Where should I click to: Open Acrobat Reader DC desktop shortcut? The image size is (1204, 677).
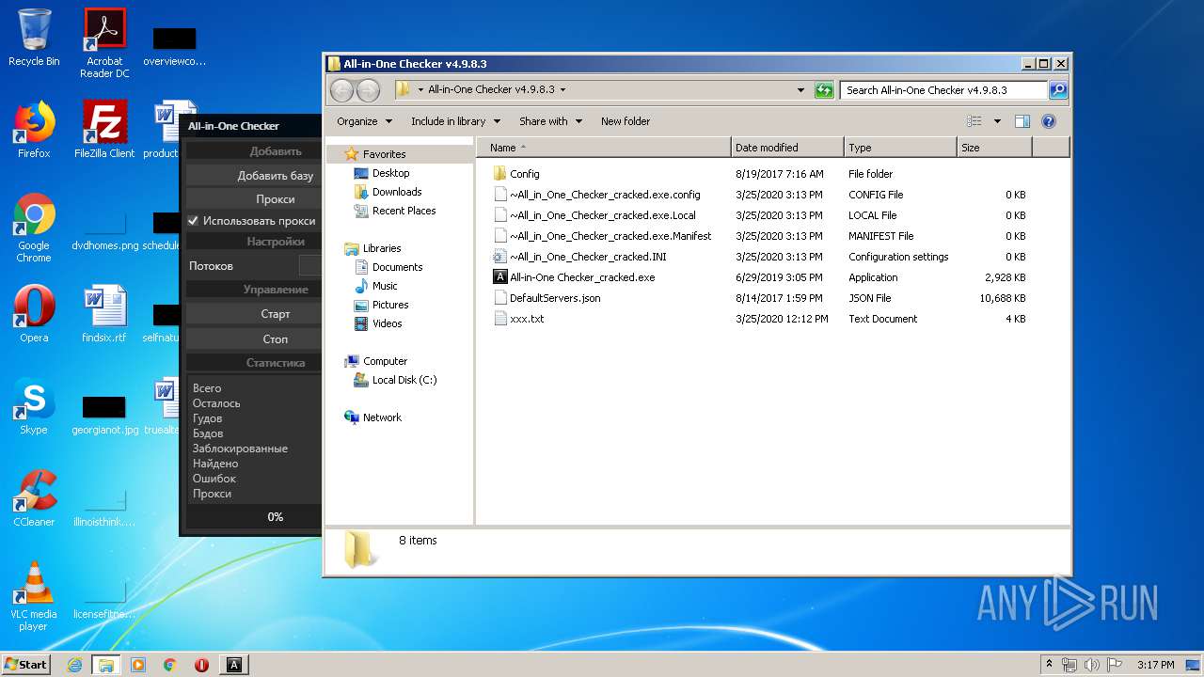[x=104, y=43]
